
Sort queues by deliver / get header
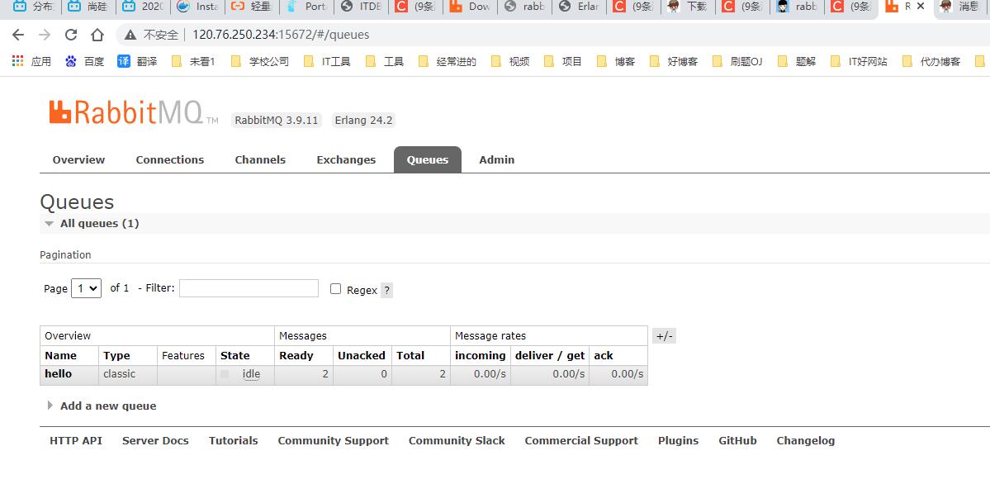click(x=550, y=356)
